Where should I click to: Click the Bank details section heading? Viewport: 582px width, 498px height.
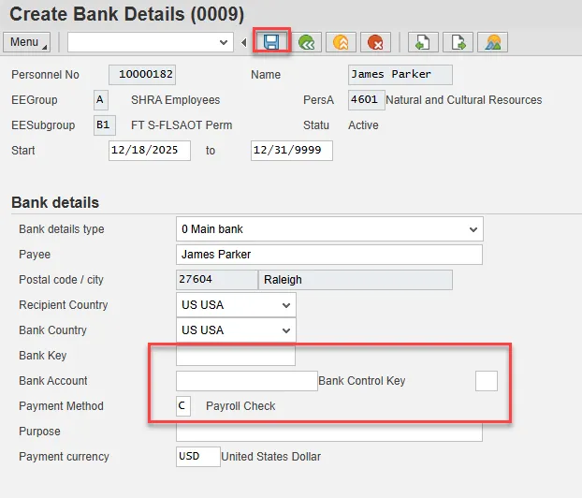coord(55,203)
